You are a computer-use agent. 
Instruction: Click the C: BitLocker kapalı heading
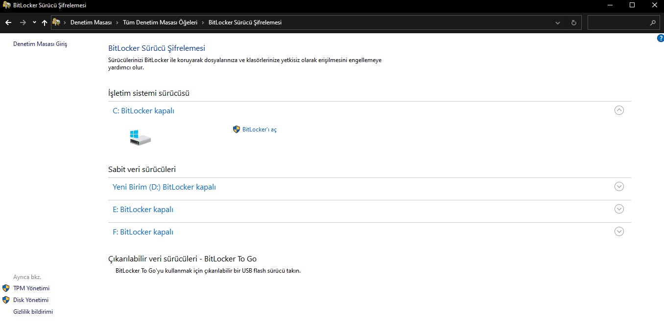pos(143,111)
